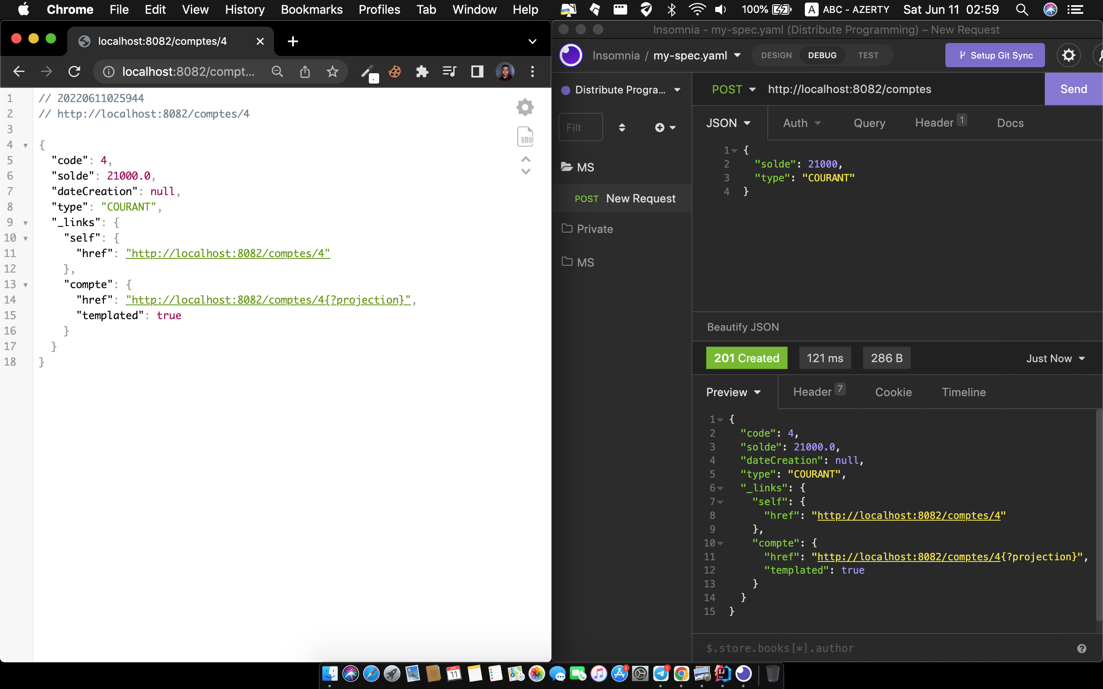Viewport: 1103px width, 689px height.
Task: Open the Timeline response tab
Action: (x=963, y=392)
